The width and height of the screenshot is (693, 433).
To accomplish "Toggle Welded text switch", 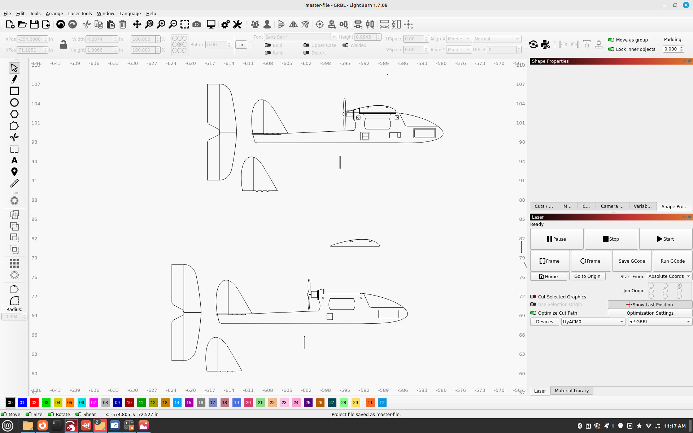I will 345,45.
